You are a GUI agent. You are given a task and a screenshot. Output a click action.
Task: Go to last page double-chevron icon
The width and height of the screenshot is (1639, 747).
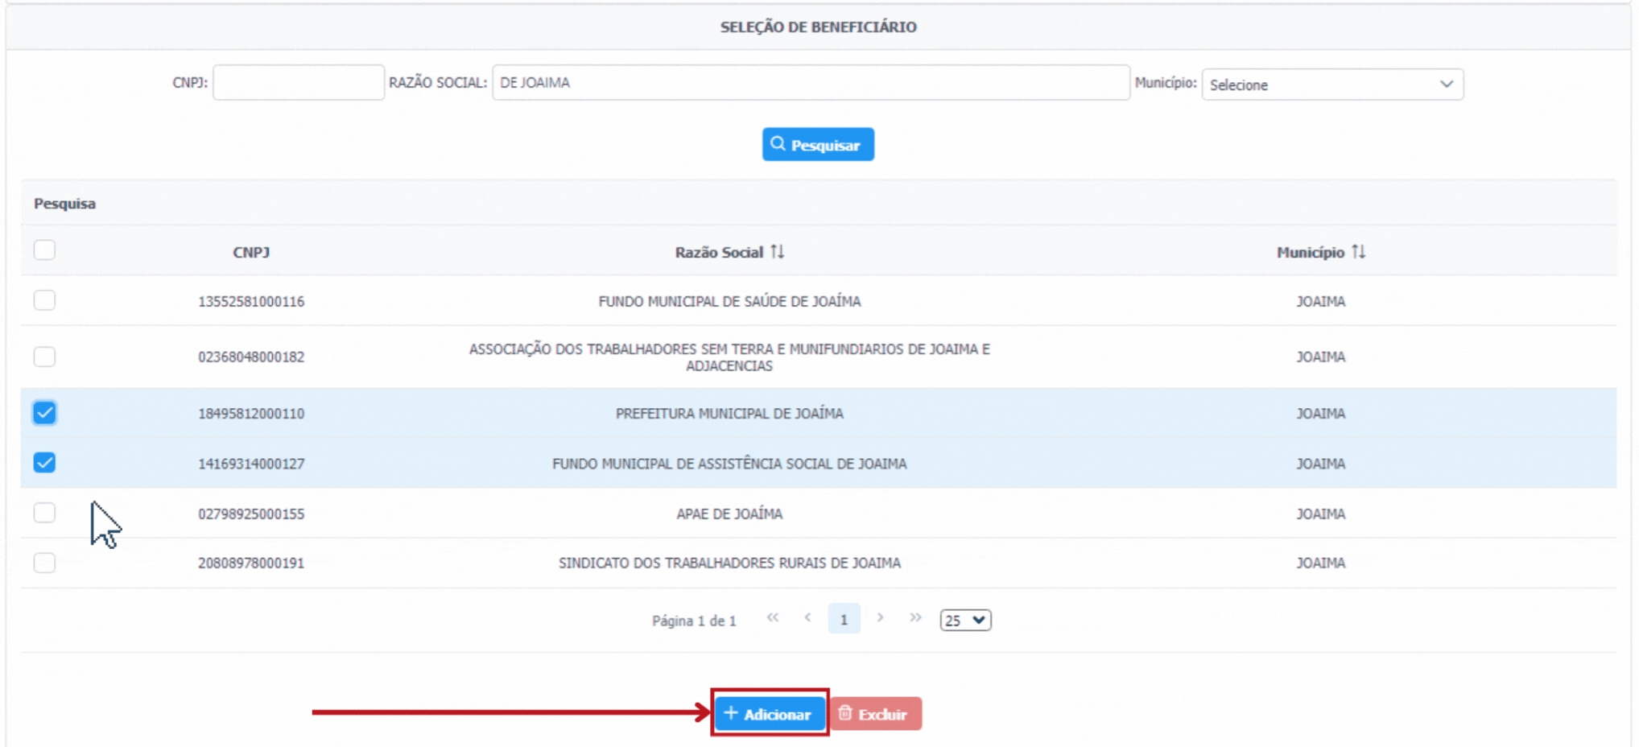[915, 618]
